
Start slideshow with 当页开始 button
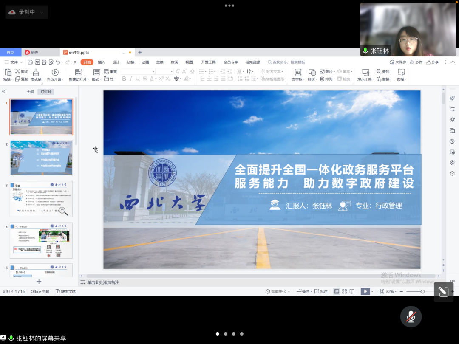(x=54, y=75)
